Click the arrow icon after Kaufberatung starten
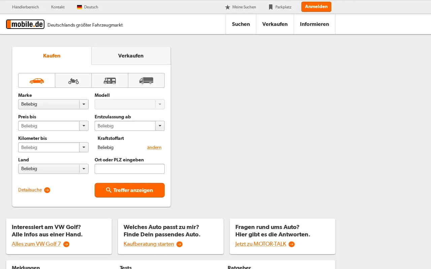Screen dimensions: 431x269 tap(179, 244)
